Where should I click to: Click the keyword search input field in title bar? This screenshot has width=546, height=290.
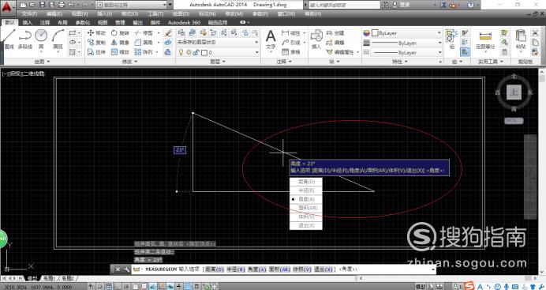tap(344, 5)
